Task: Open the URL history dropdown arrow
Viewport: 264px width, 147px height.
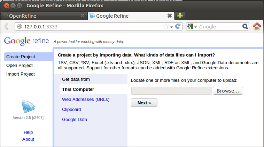Action: coord(172,27)
